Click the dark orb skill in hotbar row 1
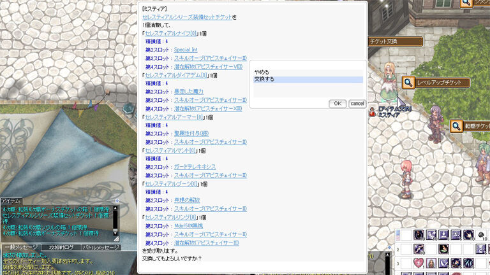Screen dimensions: 490x275 tap(419, 235)
